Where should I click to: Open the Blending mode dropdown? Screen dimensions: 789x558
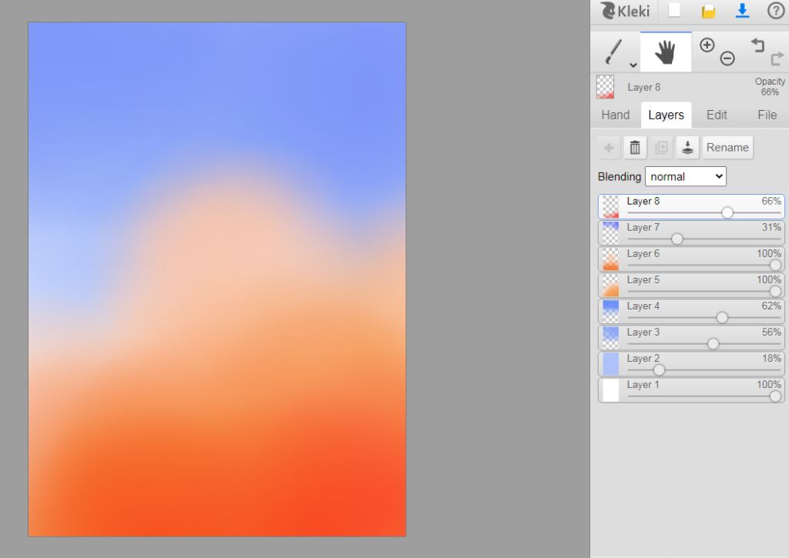[x=685, y=176]
